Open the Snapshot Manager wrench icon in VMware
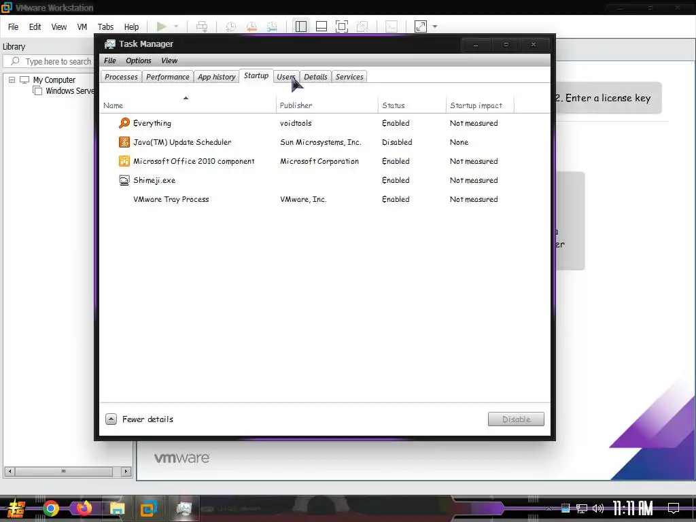This screenshot has width=696, height=522. pyautogui.click(x=272, y=27)
